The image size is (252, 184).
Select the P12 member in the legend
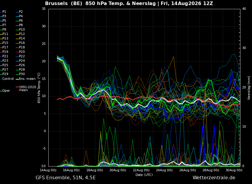point(20,34)
